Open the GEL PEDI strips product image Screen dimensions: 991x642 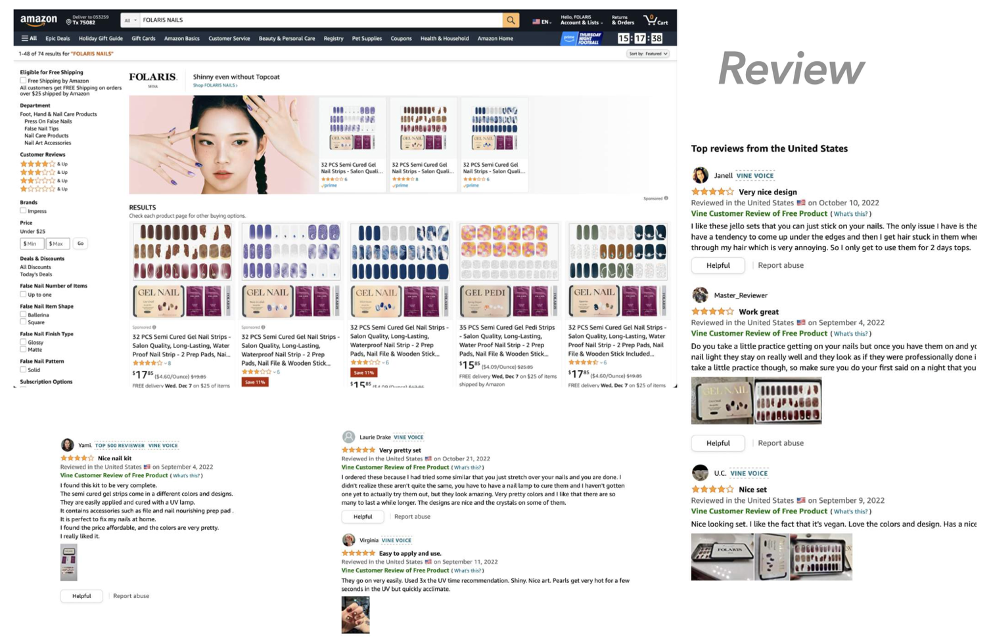[x=508, y=270]
